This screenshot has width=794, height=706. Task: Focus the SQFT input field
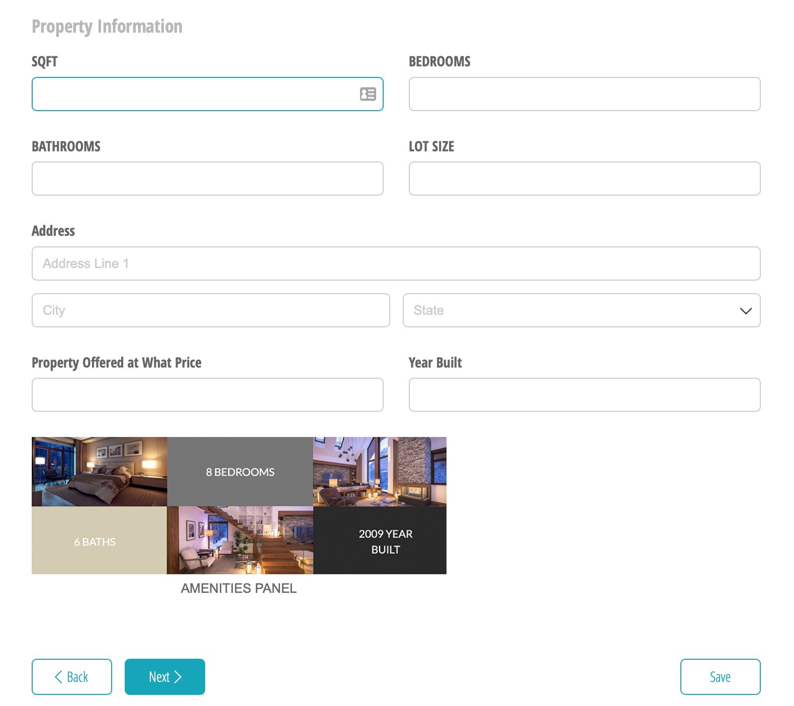click(207, 94)
